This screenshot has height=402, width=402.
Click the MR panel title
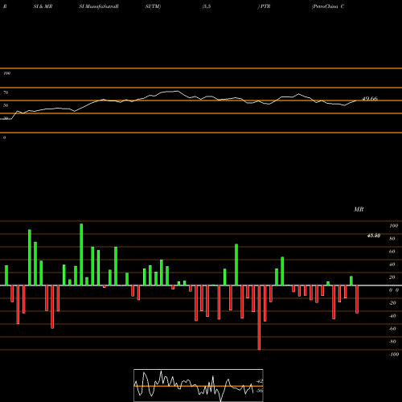[x=359, y=209]
